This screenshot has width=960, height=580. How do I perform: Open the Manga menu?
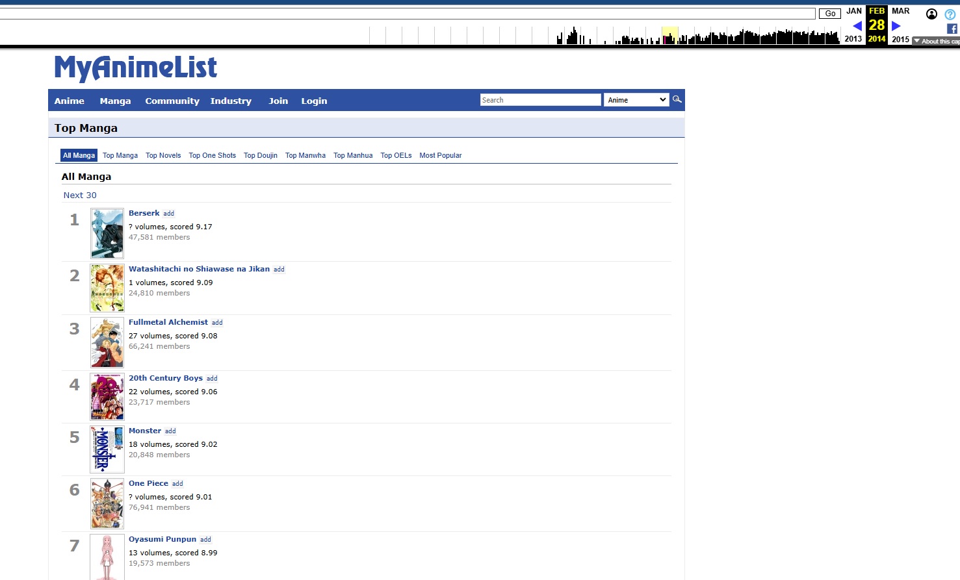coord(115,101)
